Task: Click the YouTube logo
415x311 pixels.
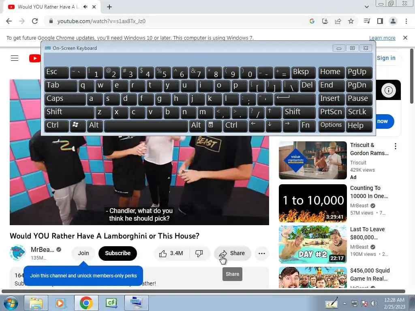Action: point(35,58)
